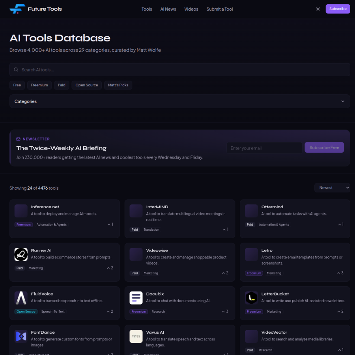This screenshot has width=355, height=355.
Task: Click the magnifier icon in search bar
Action: click(x=16, y=69)
